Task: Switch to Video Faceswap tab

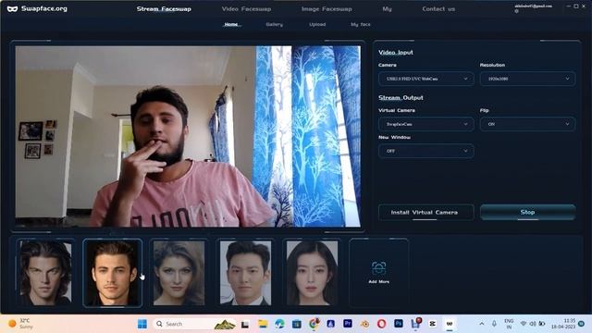Action: (246, 8)
